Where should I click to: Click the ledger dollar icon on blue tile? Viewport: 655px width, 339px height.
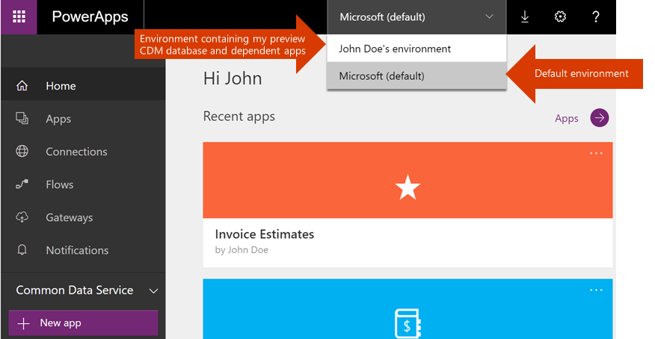408,323
